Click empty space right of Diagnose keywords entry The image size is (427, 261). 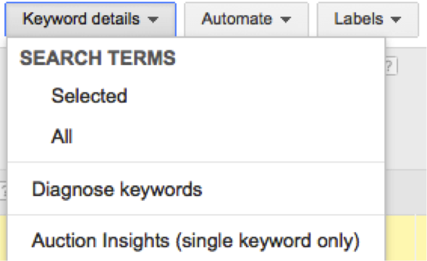click(x=293, y=189)
